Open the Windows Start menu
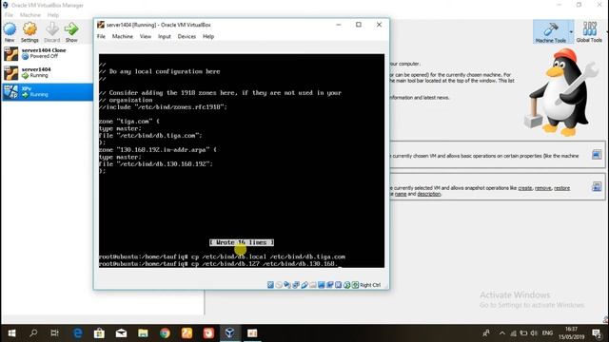The height and width of the screenshot is (342, 609). 11,332
